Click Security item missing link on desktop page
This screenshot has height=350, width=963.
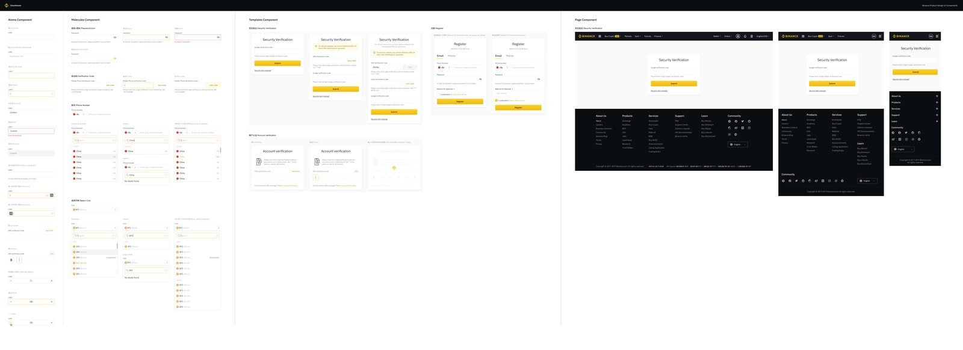point(659,91)
